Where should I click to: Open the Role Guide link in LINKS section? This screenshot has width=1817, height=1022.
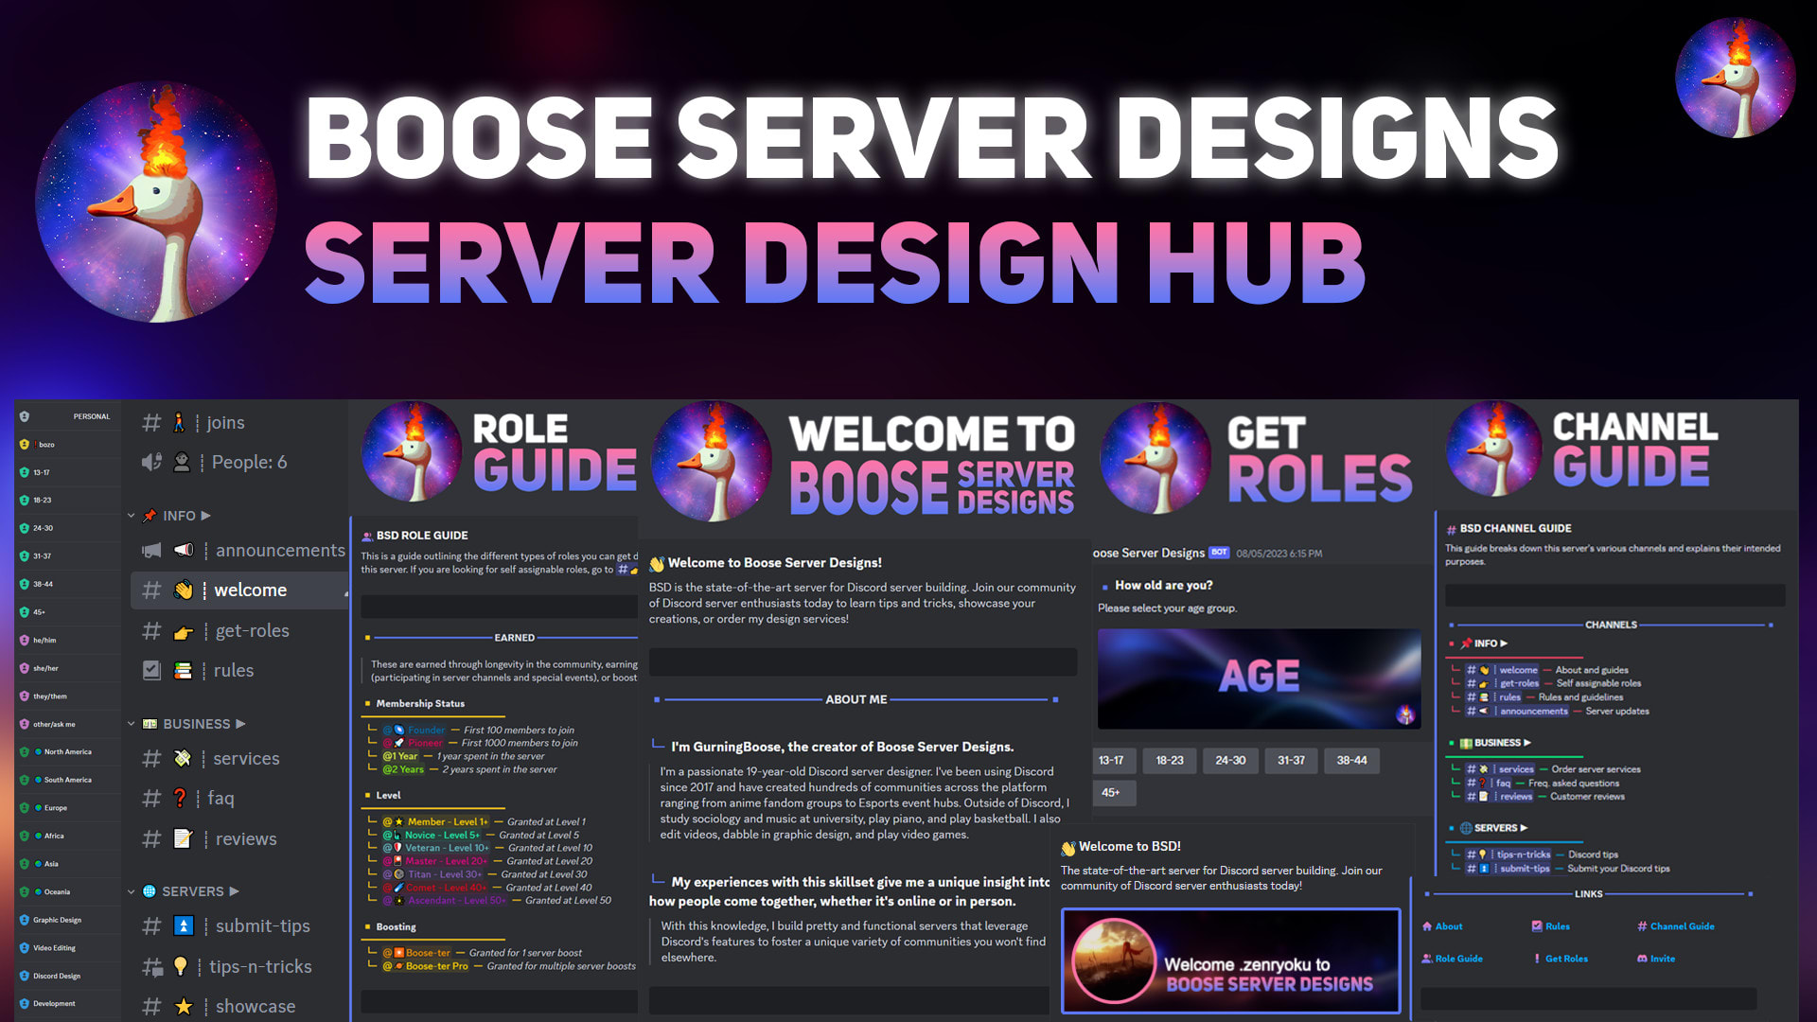pyautogui.click(x=1453, y=959)
